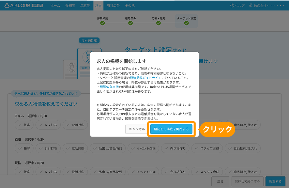The width and height of the screenshot is (289, 188).
Task: Click the green check under 募集概要 step
Action: (x=103, y=23)
